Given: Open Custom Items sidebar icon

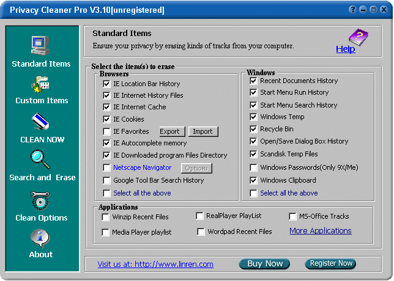Looking at the screenshot, I should click(x=40, y=84).
